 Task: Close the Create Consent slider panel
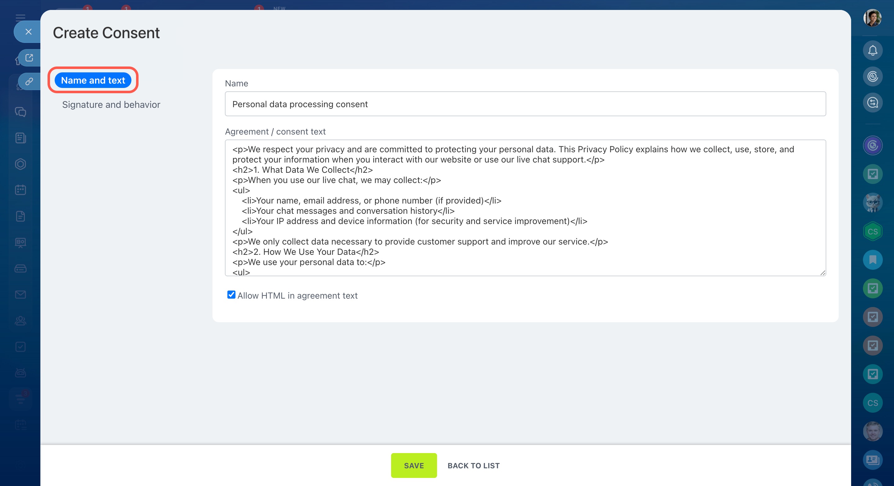pos(29,32)
